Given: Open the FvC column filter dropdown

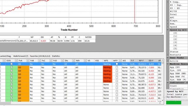Looking at the screenshot, I should (51, 61).
